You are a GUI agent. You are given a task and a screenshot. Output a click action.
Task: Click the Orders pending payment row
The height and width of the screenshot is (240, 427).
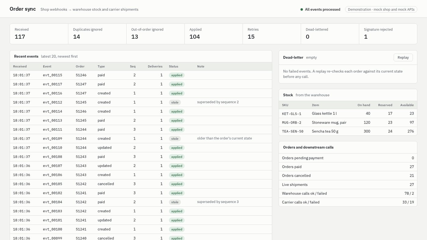point(348,158)
